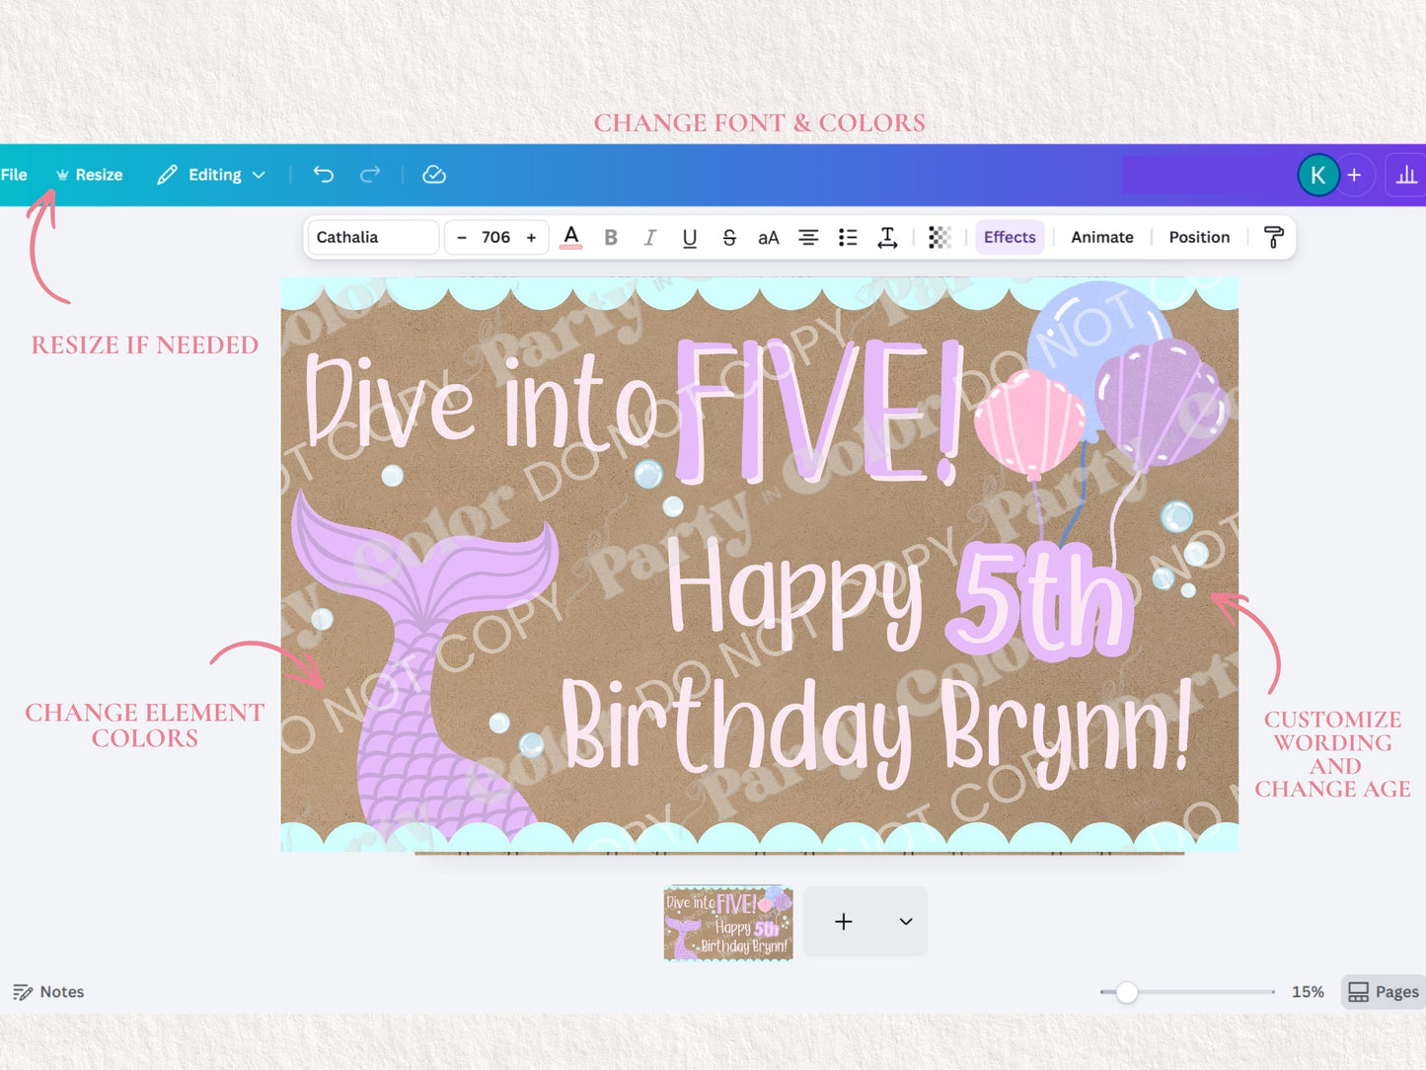1426x1070 pixels.
Task: Open the File menu
Action: click(x=14, y=175)
